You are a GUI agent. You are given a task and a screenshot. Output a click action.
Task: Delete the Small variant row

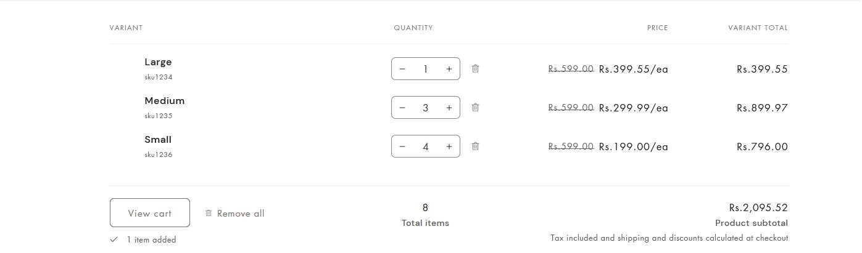475,146
